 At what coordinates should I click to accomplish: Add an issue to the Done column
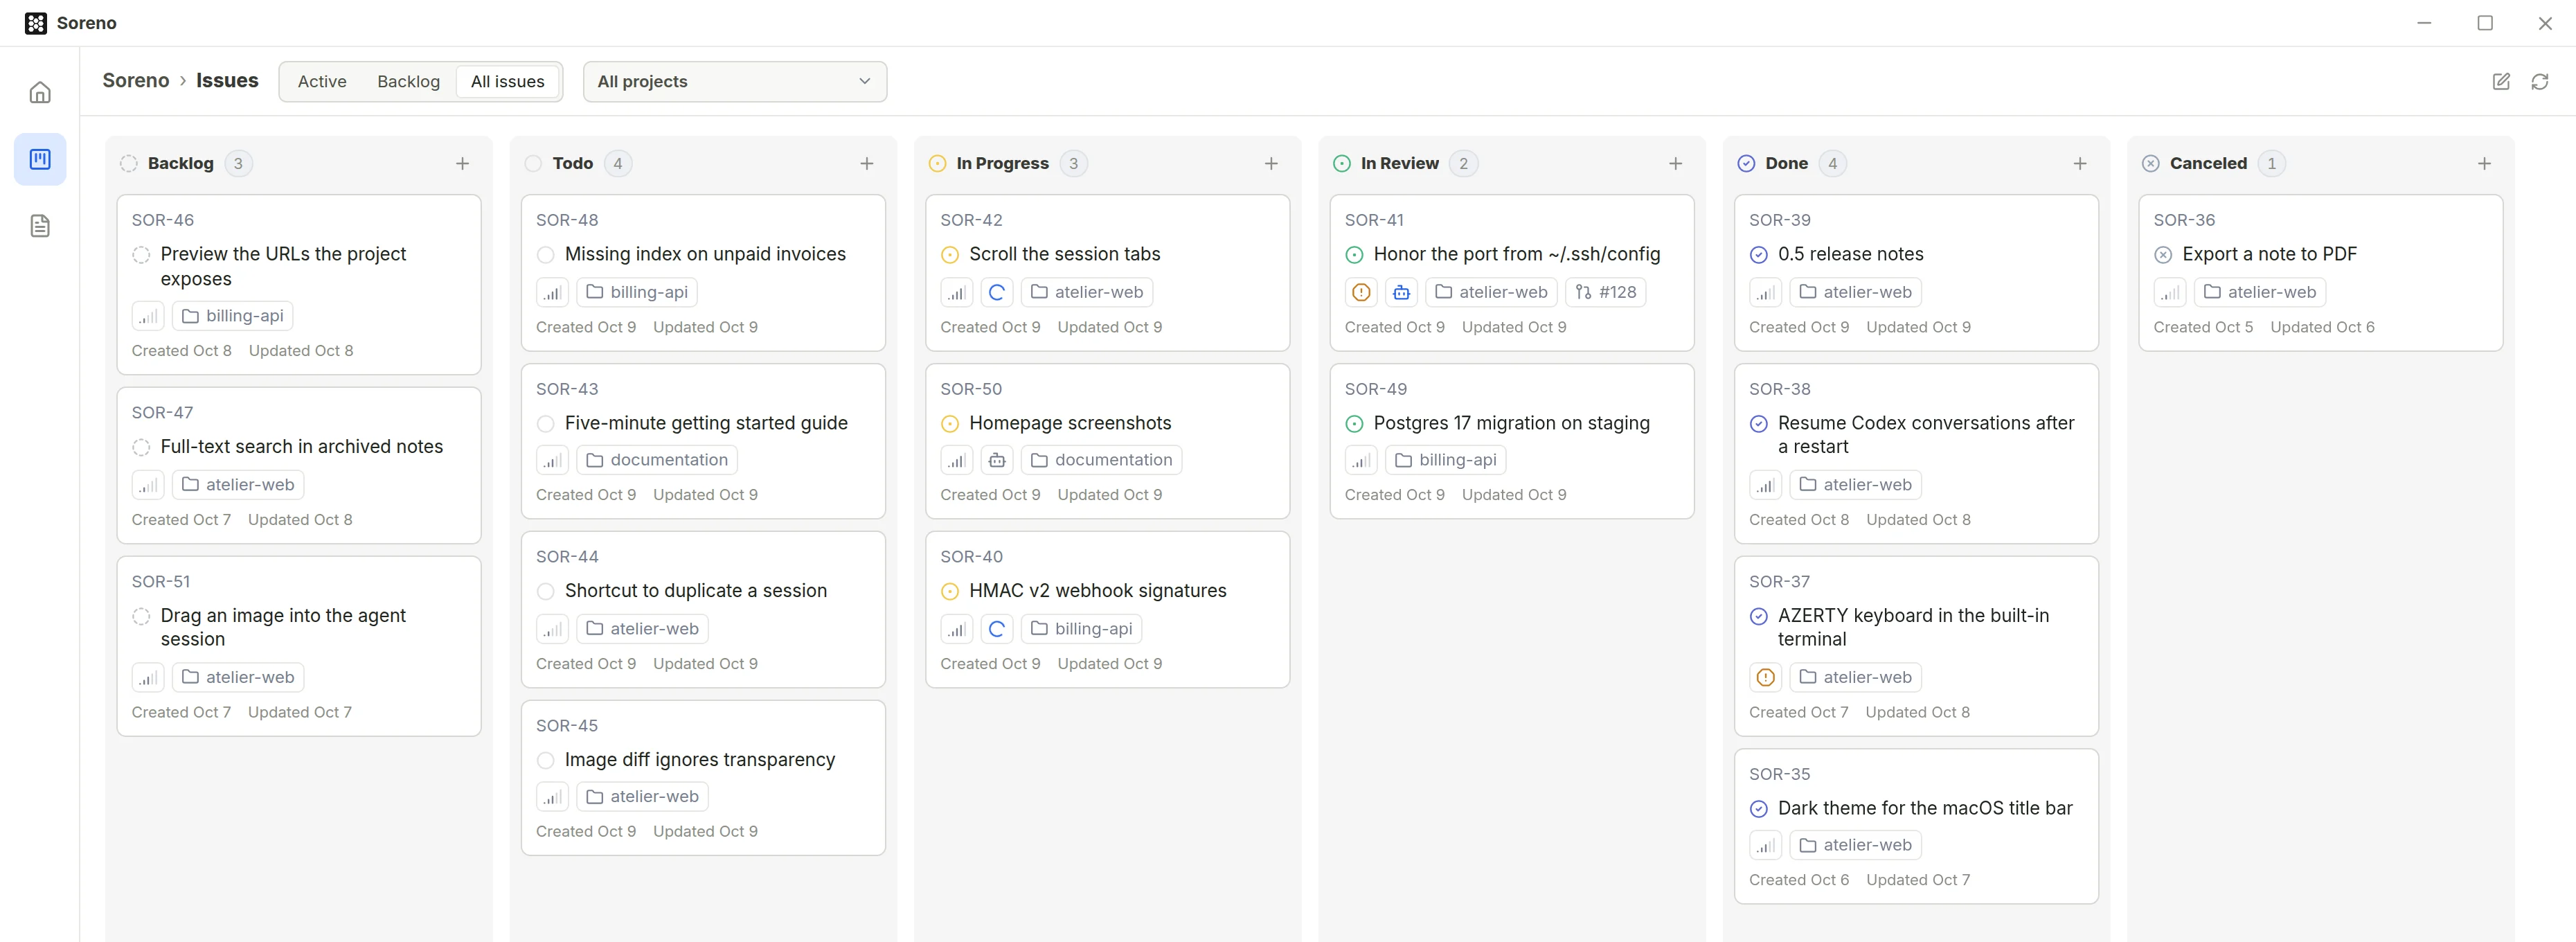tap(2080, 164)
